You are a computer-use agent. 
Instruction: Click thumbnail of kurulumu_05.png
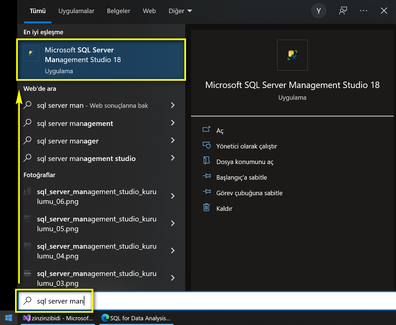coord(27,219)
